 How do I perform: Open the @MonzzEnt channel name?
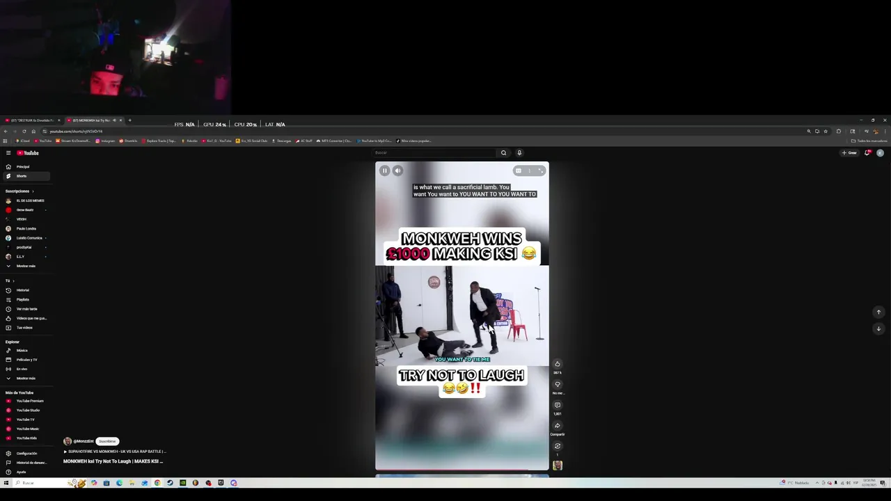(84, 441)
